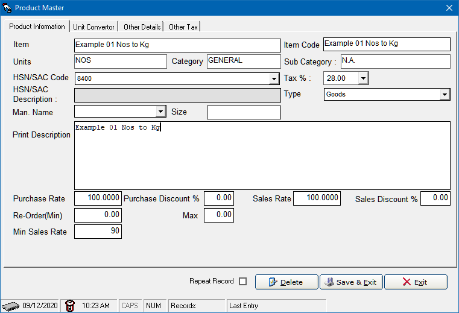Click the clock icon beside 10:23 AM
Image resolution: width=459 pixels, height=313 pixels.
pos(70,306)
